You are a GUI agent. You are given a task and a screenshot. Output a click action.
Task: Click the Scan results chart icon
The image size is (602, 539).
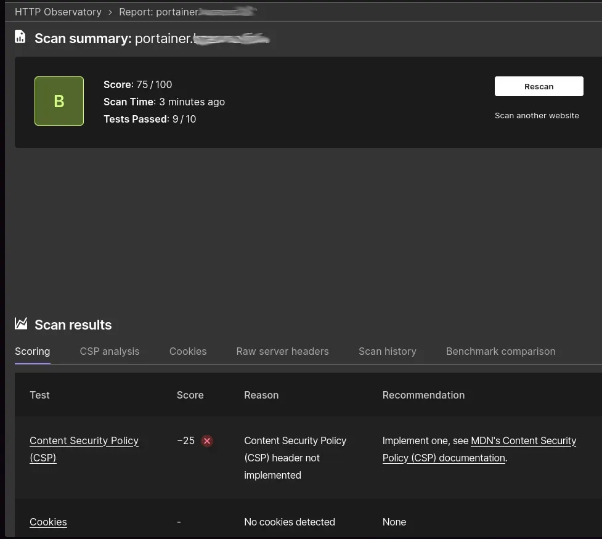(x=21, y=323)
